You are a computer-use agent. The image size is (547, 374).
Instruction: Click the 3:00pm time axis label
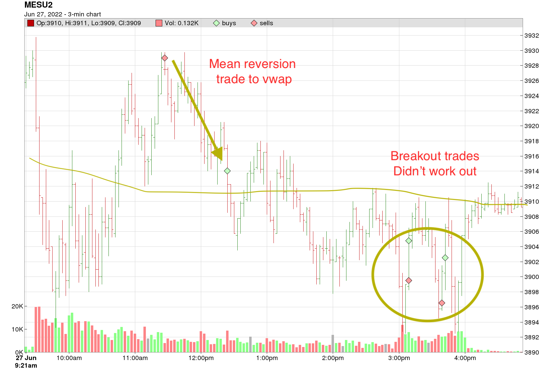[399, 358]
